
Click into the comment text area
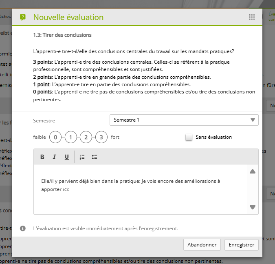(140, 189)
